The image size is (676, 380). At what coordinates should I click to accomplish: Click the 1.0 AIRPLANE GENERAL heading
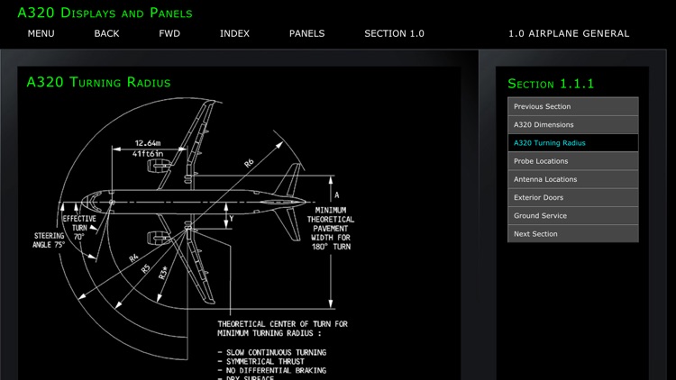[569, 33]
